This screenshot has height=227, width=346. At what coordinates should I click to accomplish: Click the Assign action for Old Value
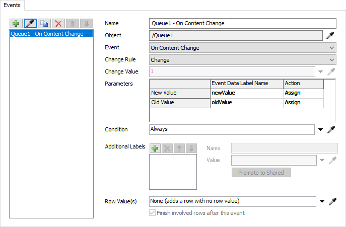tap(303, 103)
